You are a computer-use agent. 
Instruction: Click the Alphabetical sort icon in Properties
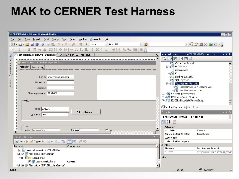coord(168,122)
